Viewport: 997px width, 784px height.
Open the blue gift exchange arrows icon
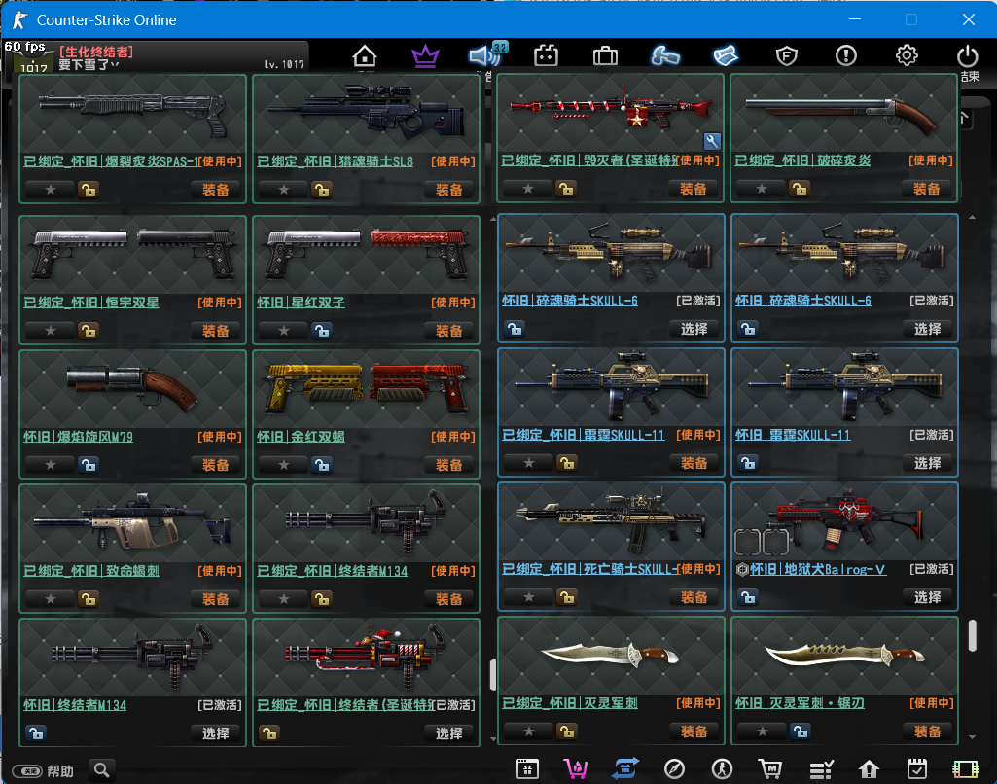coord(625,769)
